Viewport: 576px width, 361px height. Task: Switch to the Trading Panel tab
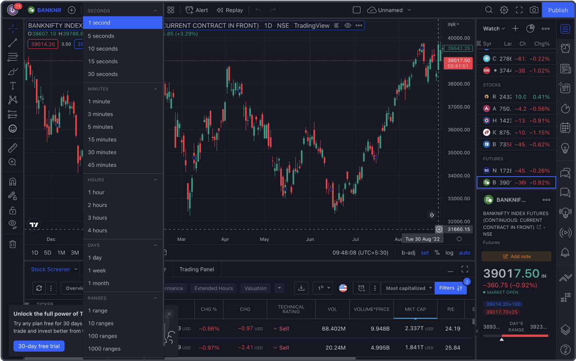click(x=197, y=269)
